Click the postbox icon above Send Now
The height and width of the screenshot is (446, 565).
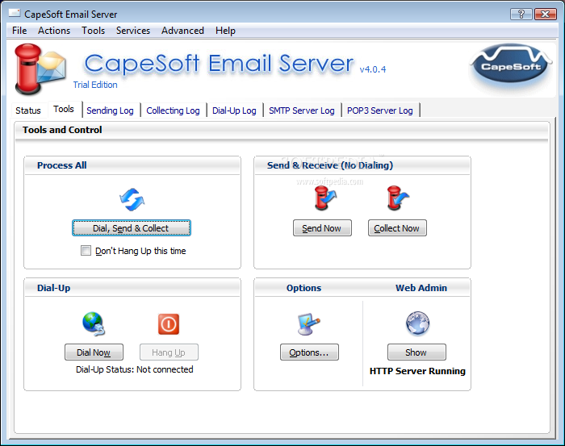click(325, 198)
